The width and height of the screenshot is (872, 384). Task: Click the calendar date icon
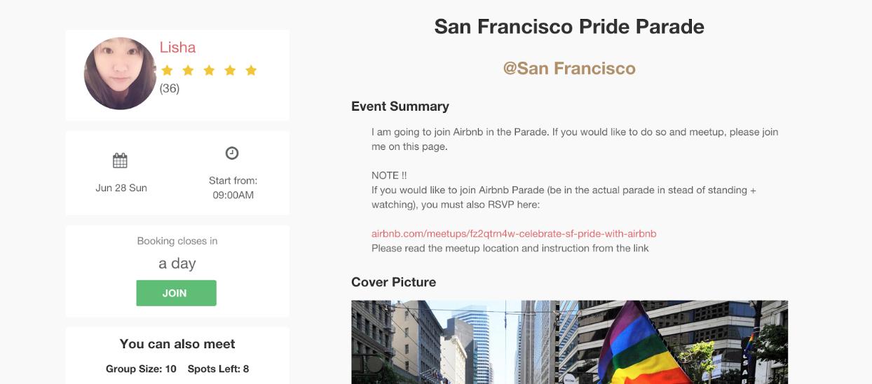coord(121,160)
